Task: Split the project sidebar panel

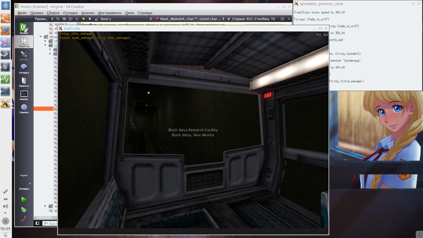Action: point(71,19)
